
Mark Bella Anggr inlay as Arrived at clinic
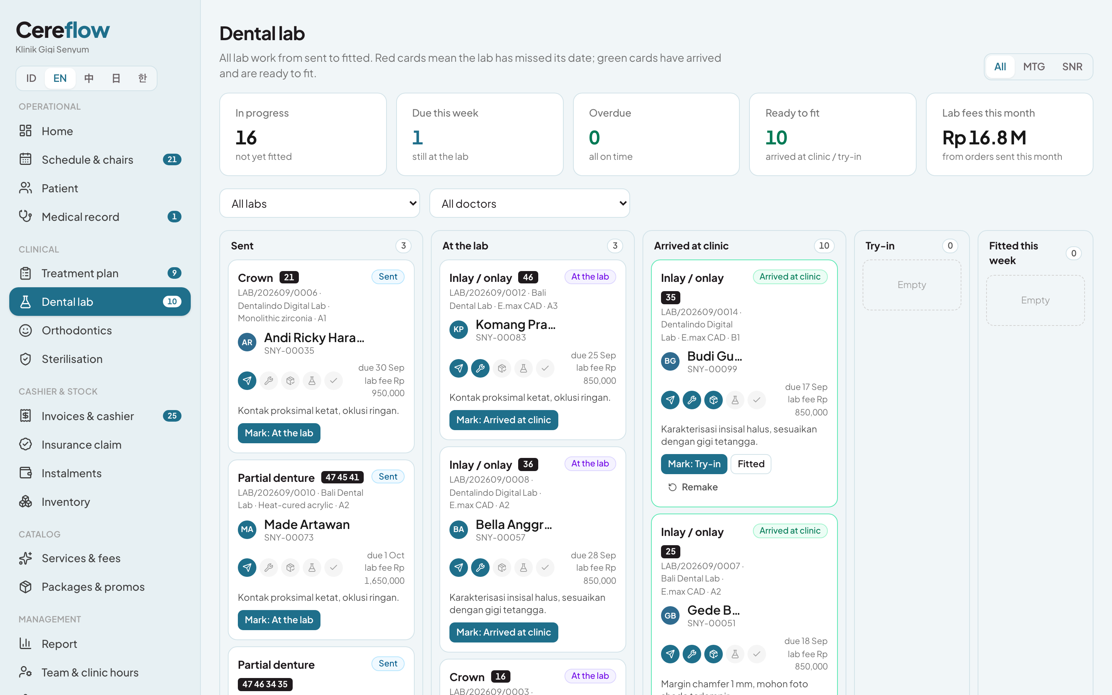pos(503,632)
